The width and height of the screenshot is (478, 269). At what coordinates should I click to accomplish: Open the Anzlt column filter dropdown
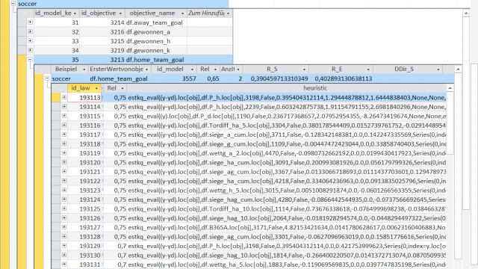click(238, 69)
